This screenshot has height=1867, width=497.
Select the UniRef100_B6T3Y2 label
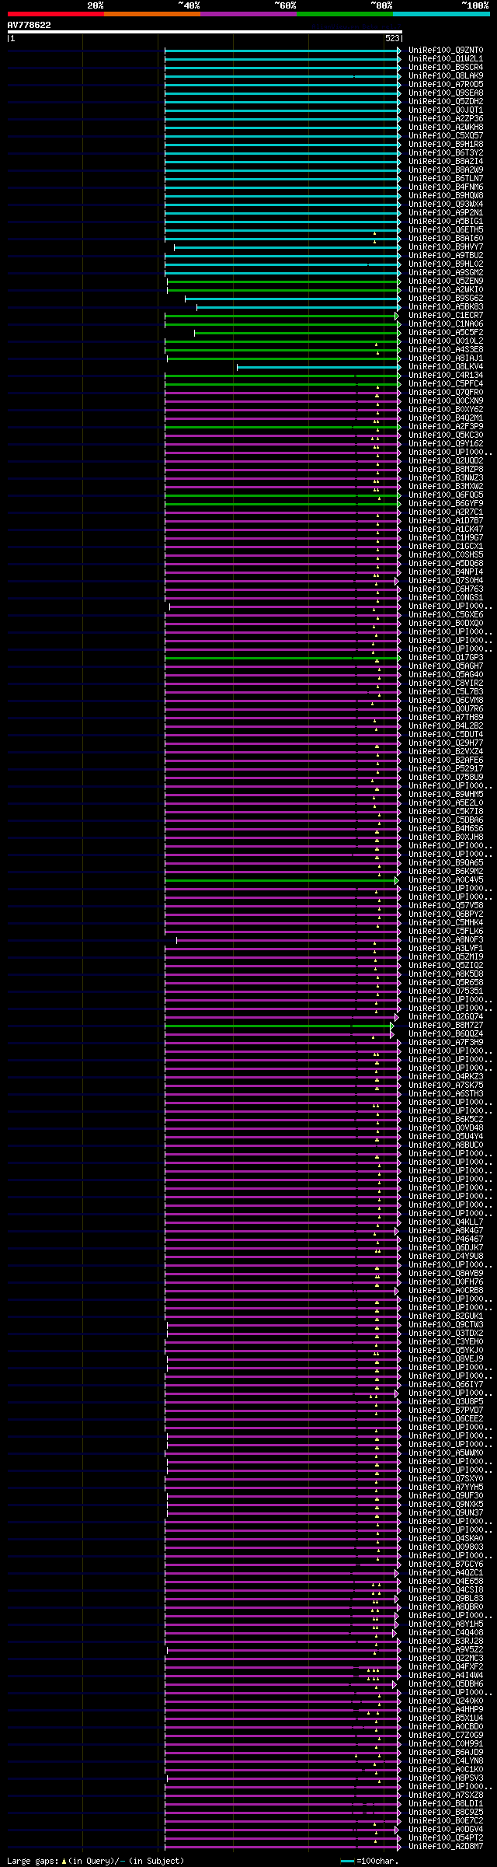tap(446, 153)
